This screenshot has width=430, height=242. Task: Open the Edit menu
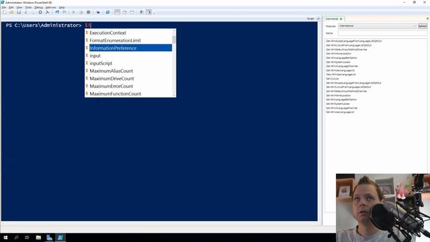[11, 7]
